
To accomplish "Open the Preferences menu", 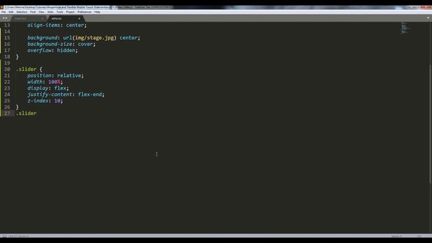I will point(84,12).
